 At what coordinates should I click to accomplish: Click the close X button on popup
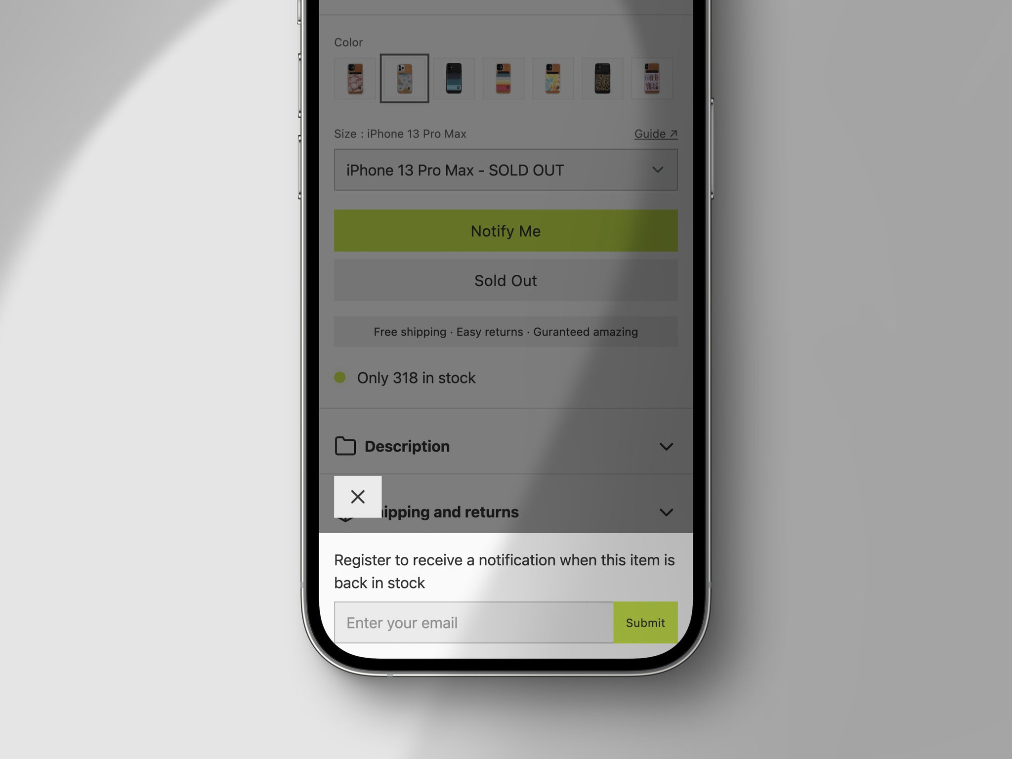(x=357, y=497)
